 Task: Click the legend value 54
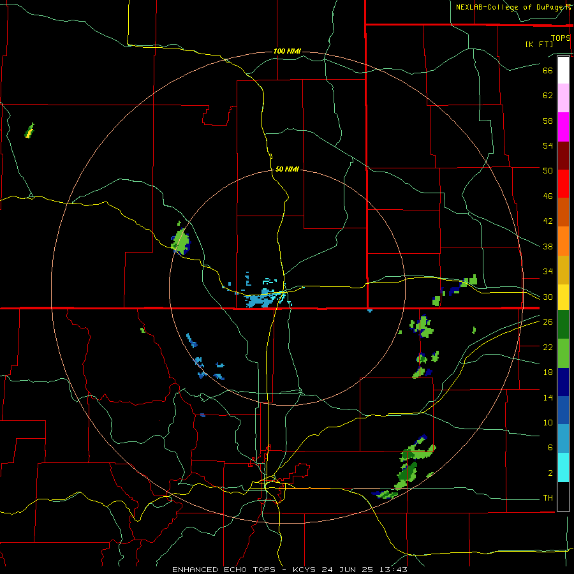pyautogui.click(x=548, y=145)
